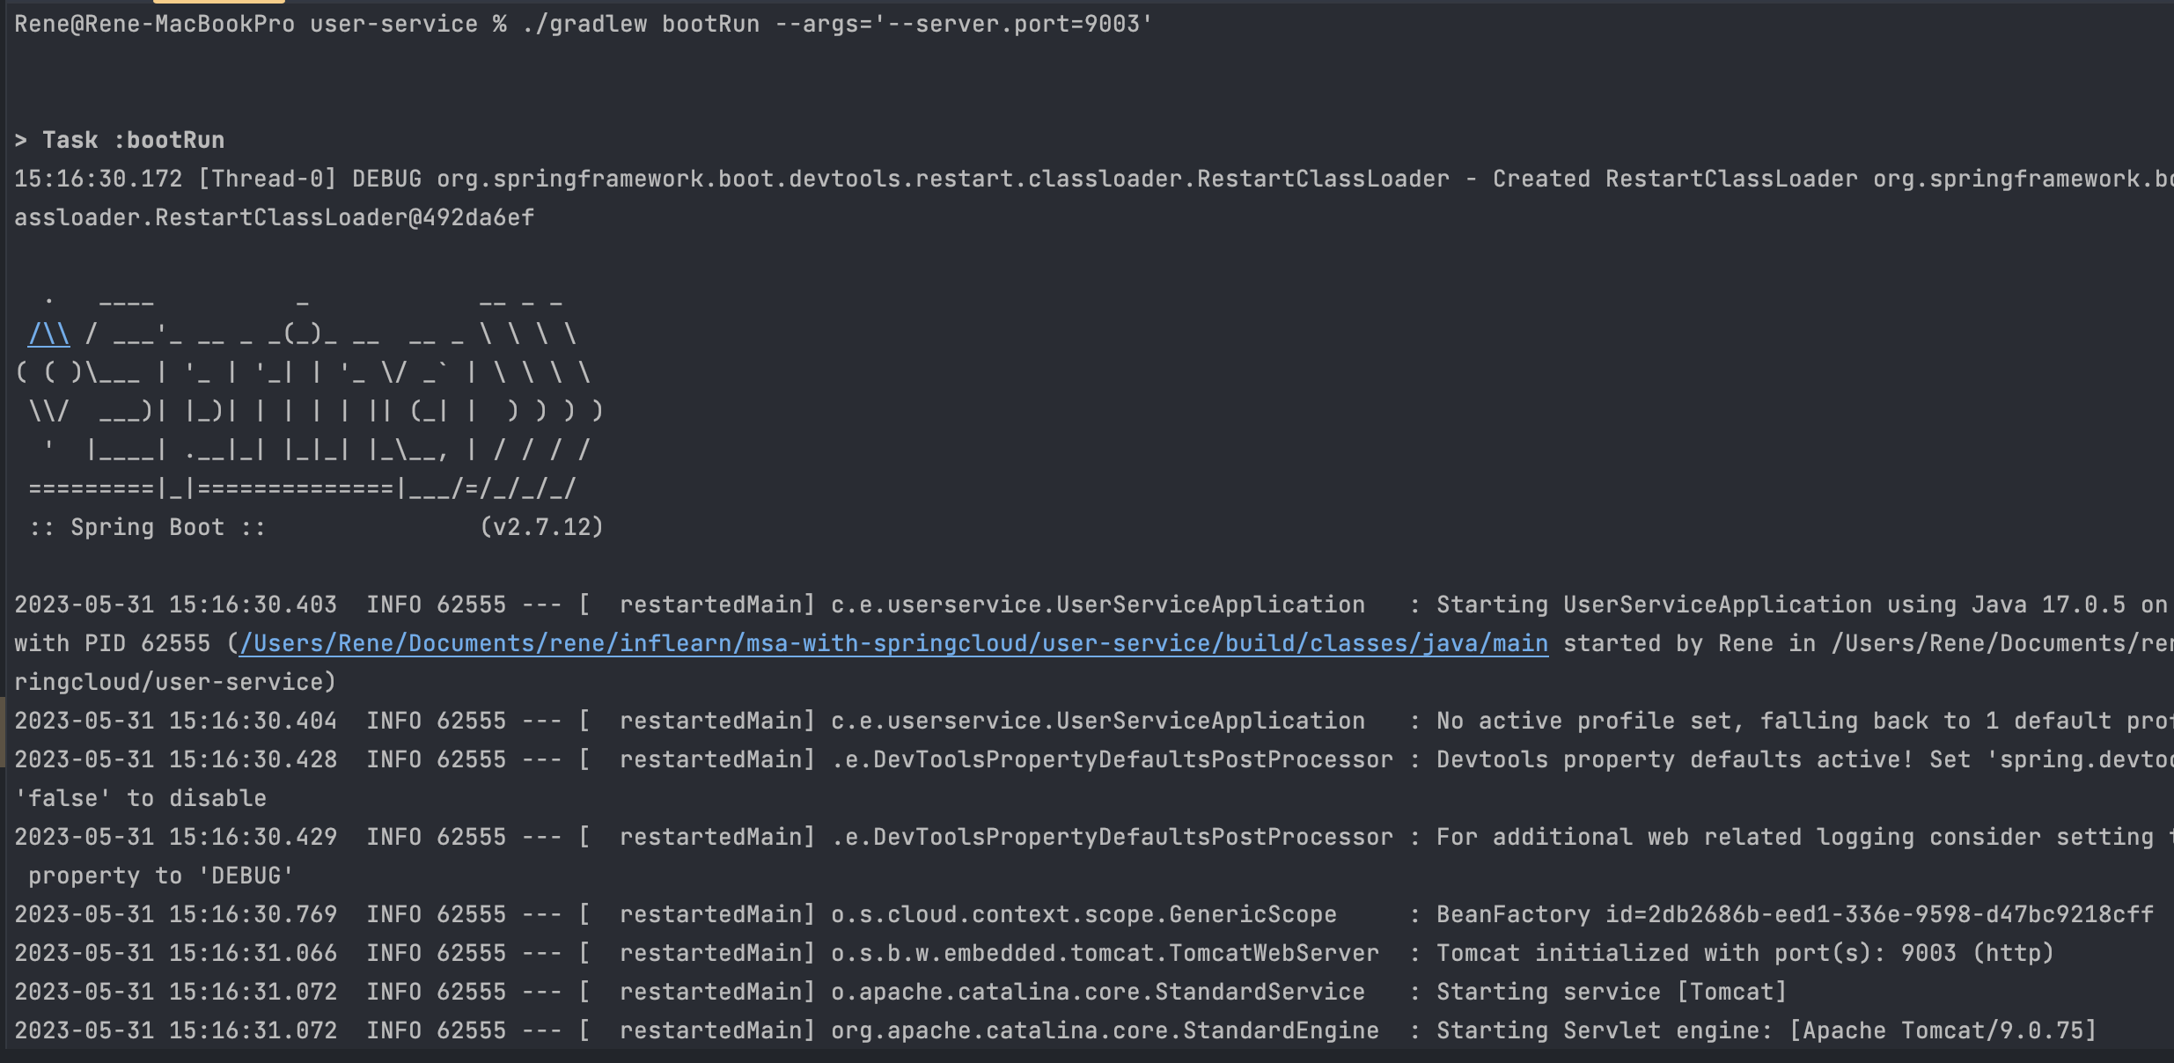The image size is (2174, 1063).
Task: Click the ''false' to disable' line
Action: 141,798
